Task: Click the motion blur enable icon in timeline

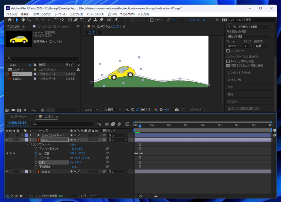Action: (x=119, y=124)
